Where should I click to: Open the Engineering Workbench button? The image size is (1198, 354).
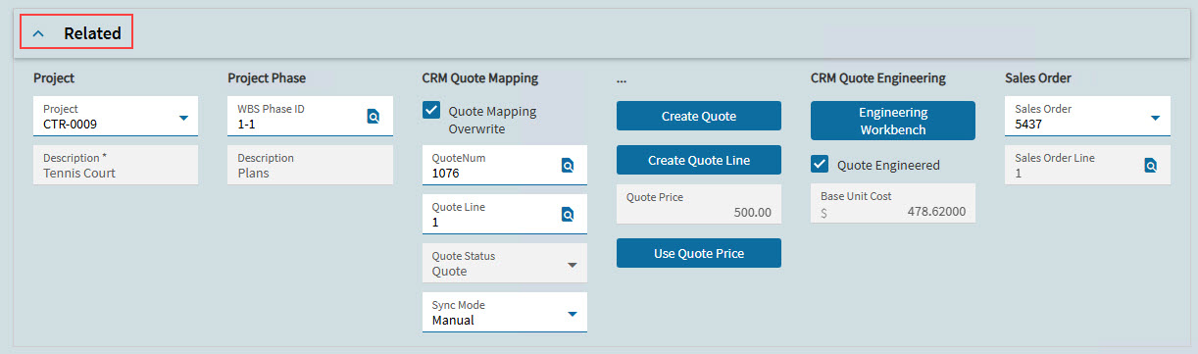point(893,121)
